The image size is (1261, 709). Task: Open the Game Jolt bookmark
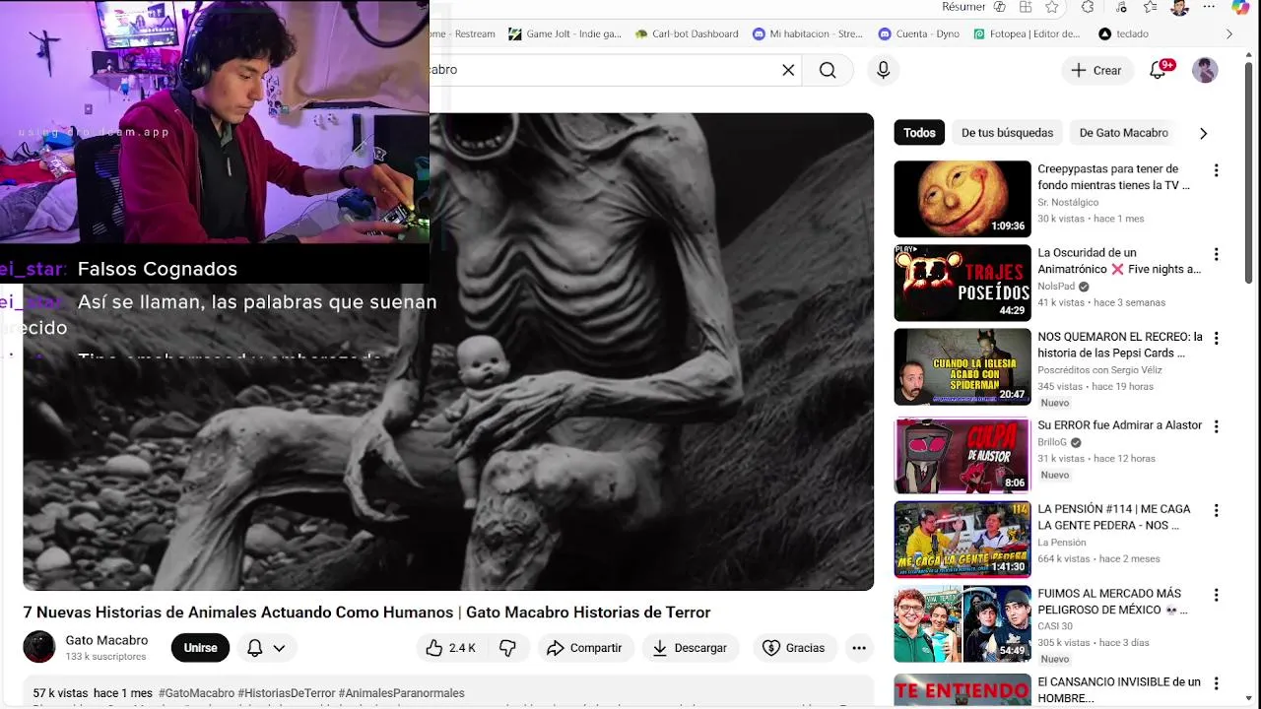[x=565, y=33]
